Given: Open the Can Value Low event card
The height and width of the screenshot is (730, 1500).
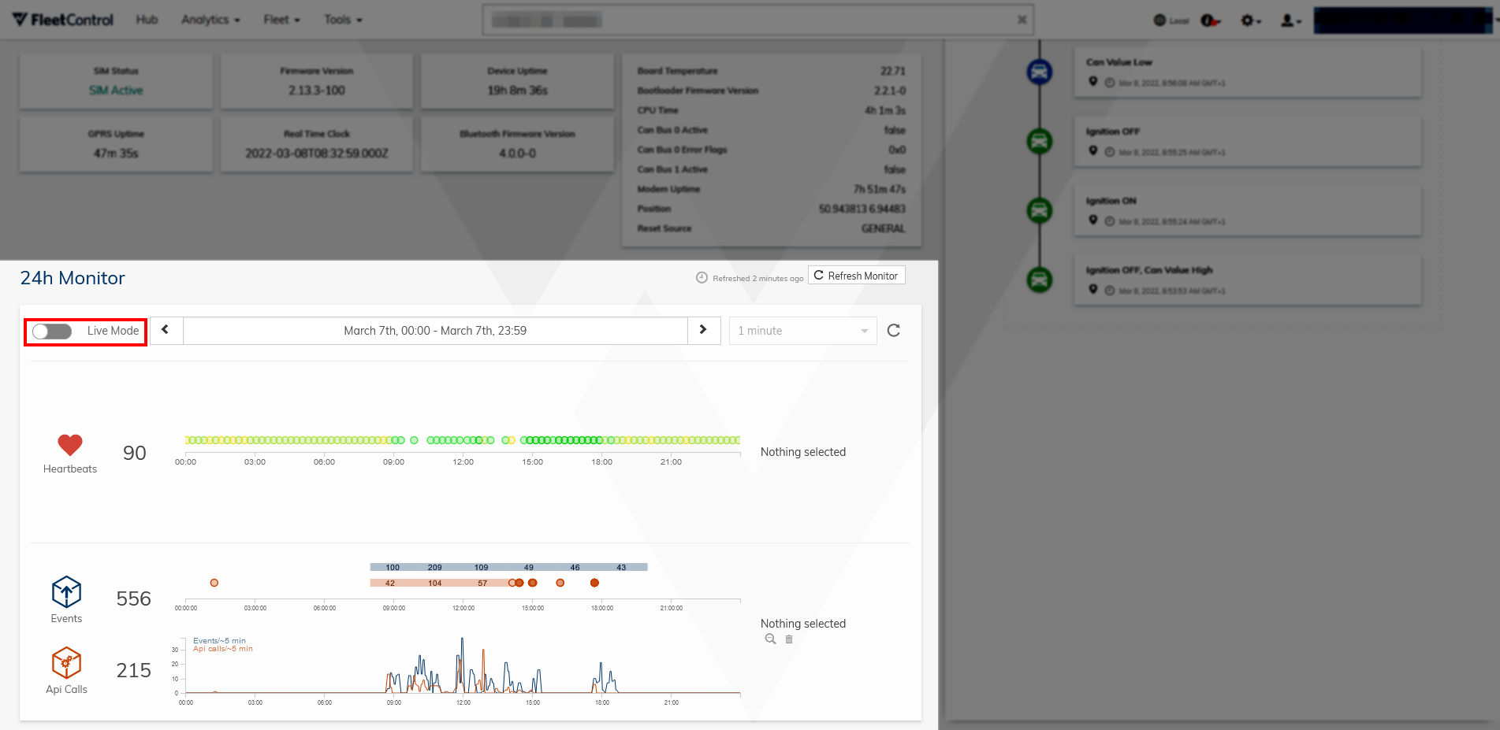Looking at the screenshot, I should click(x=1247, y=72).
